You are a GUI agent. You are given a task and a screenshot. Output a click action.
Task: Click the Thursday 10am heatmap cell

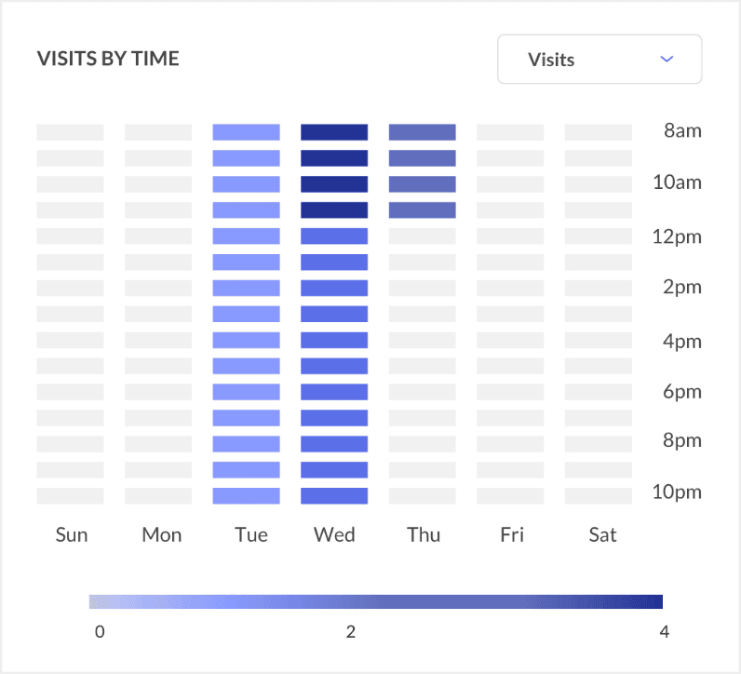coord(422,184)
